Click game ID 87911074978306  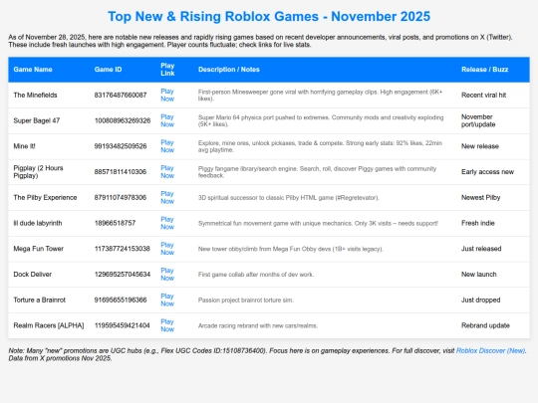[121, 197]
